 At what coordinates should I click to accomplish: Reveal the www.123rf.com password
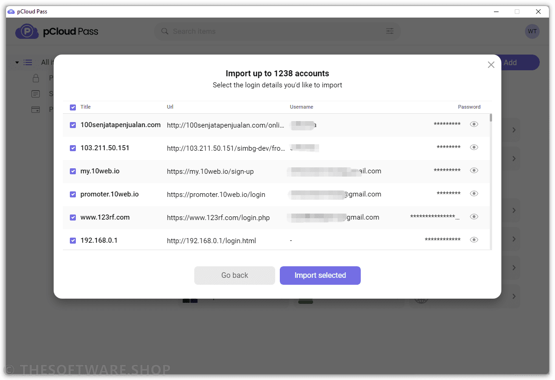pos(474,217)
